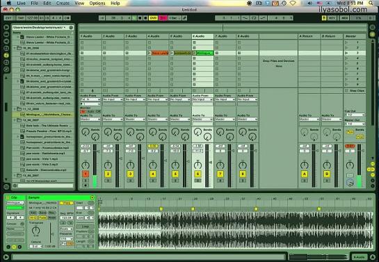The height and width of the screenshot is (262, 379).
Task: Enable the MIDI map mode switch
Action: coord(344,18)
